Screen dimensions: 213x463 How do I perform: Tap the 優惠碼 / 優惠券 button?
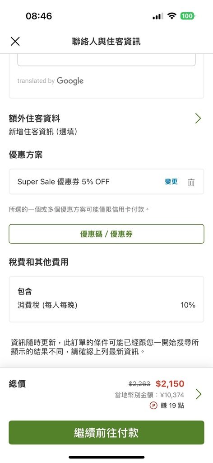(x=106, y=234)
